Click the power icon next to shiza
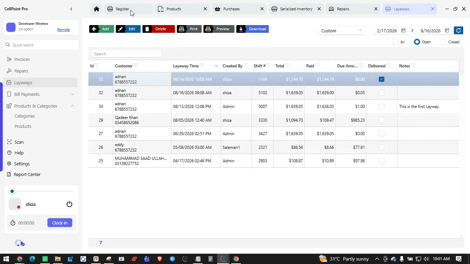The width and height of the screenshot is (470, 264). [x=70, y=204]
